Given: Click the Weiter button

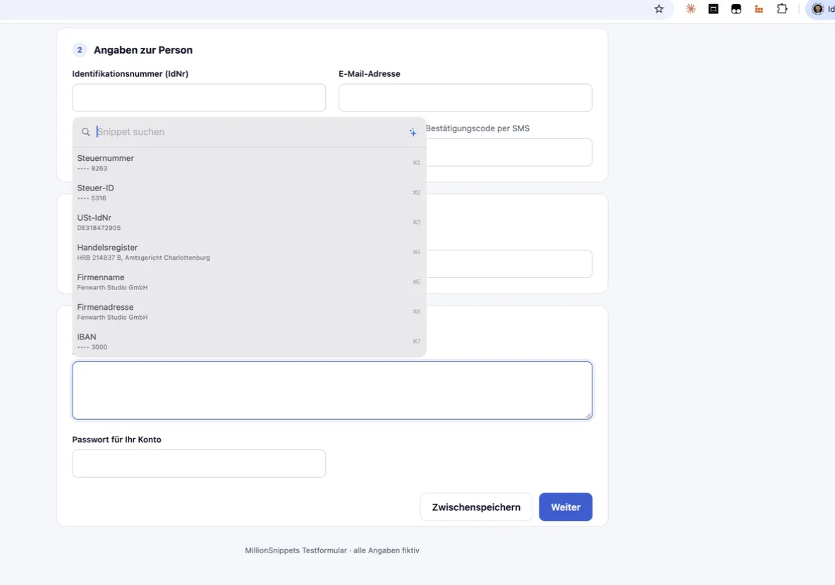Looking at the screenshot, I should (x=566, y=507).
